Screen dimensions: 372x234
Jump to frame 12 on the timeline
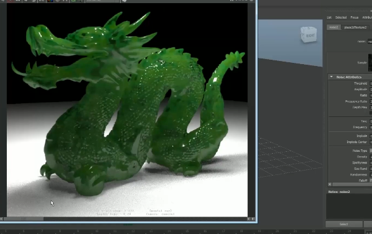point(133,231)
